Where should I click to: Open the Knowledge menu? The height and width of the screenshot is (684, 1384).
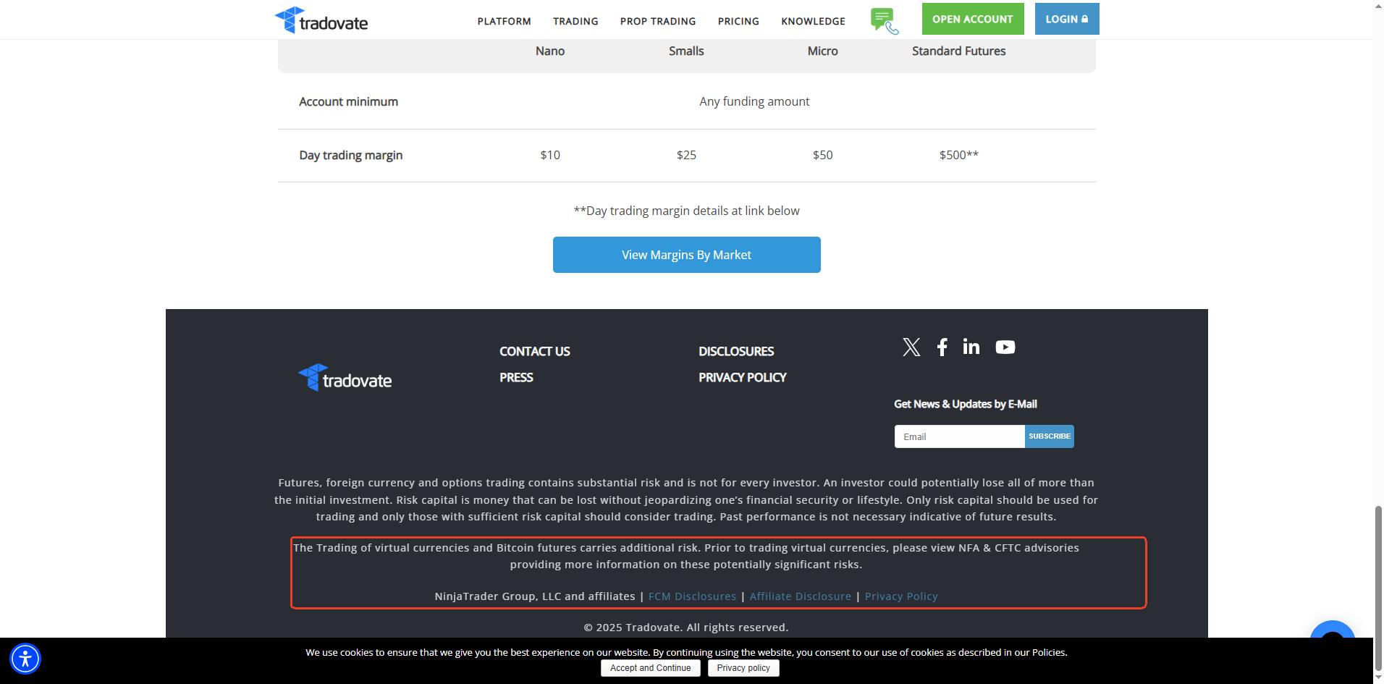click(x=813, y=21)
